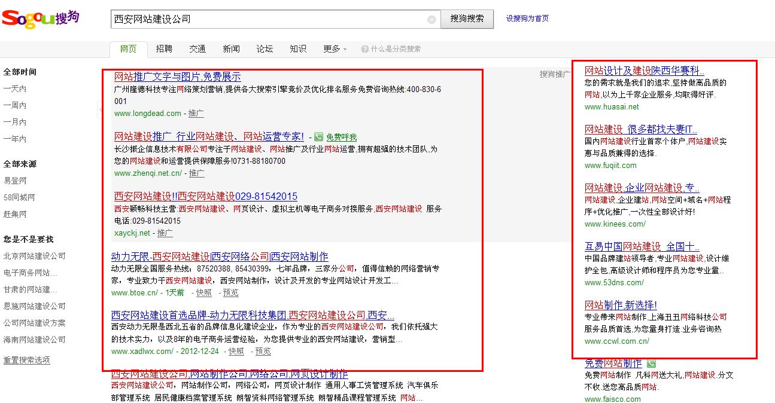Expand the 更多 dropdown menu
Screen dimensions: 775x403
335,49
